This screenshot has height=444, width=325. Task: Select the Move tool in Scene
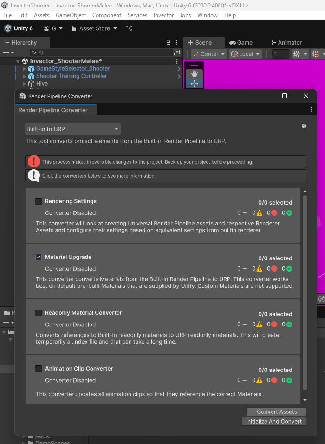[x=194, y=84]
